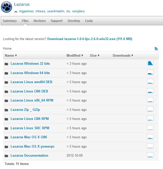Open the Reviews tab

[39, 21]
